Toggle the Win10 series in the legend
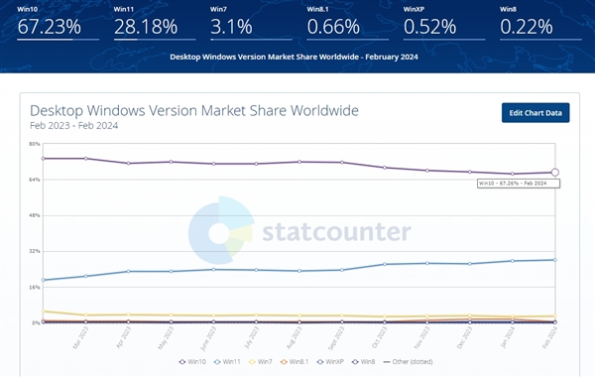 (192, 362)
